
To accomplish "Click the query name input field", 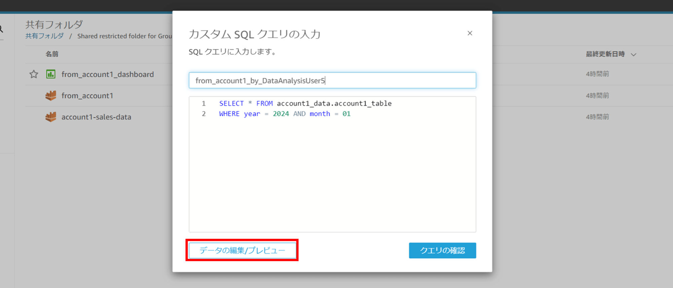I will click(332, 81).
